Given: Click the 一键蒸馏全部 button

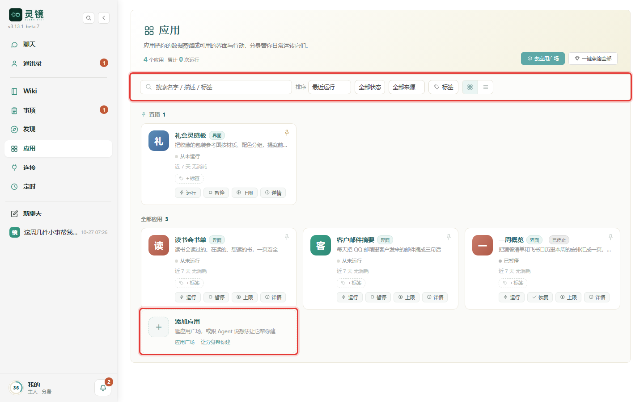Looking at the screenshot, I should coord(593,59).
